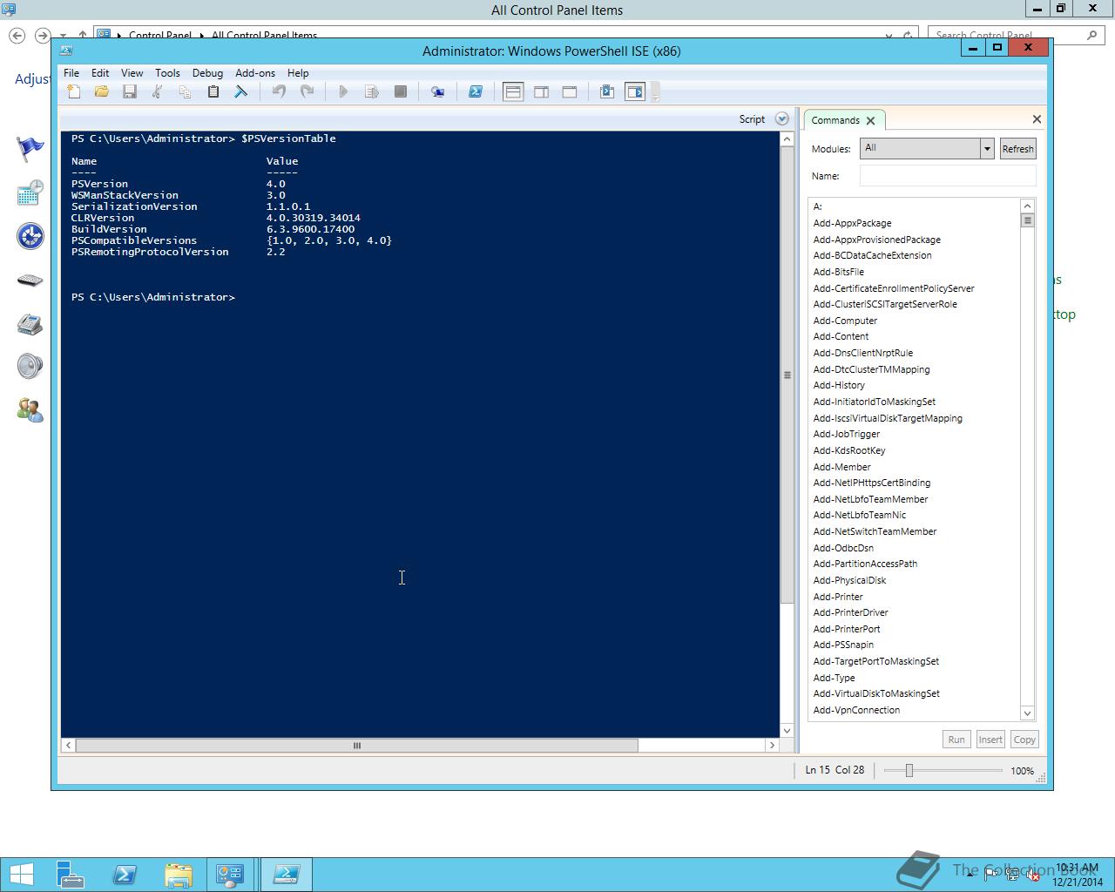Select Add-JobTrigger in command list
This screenshot has height=892, width=1115.
pos(846,434)
